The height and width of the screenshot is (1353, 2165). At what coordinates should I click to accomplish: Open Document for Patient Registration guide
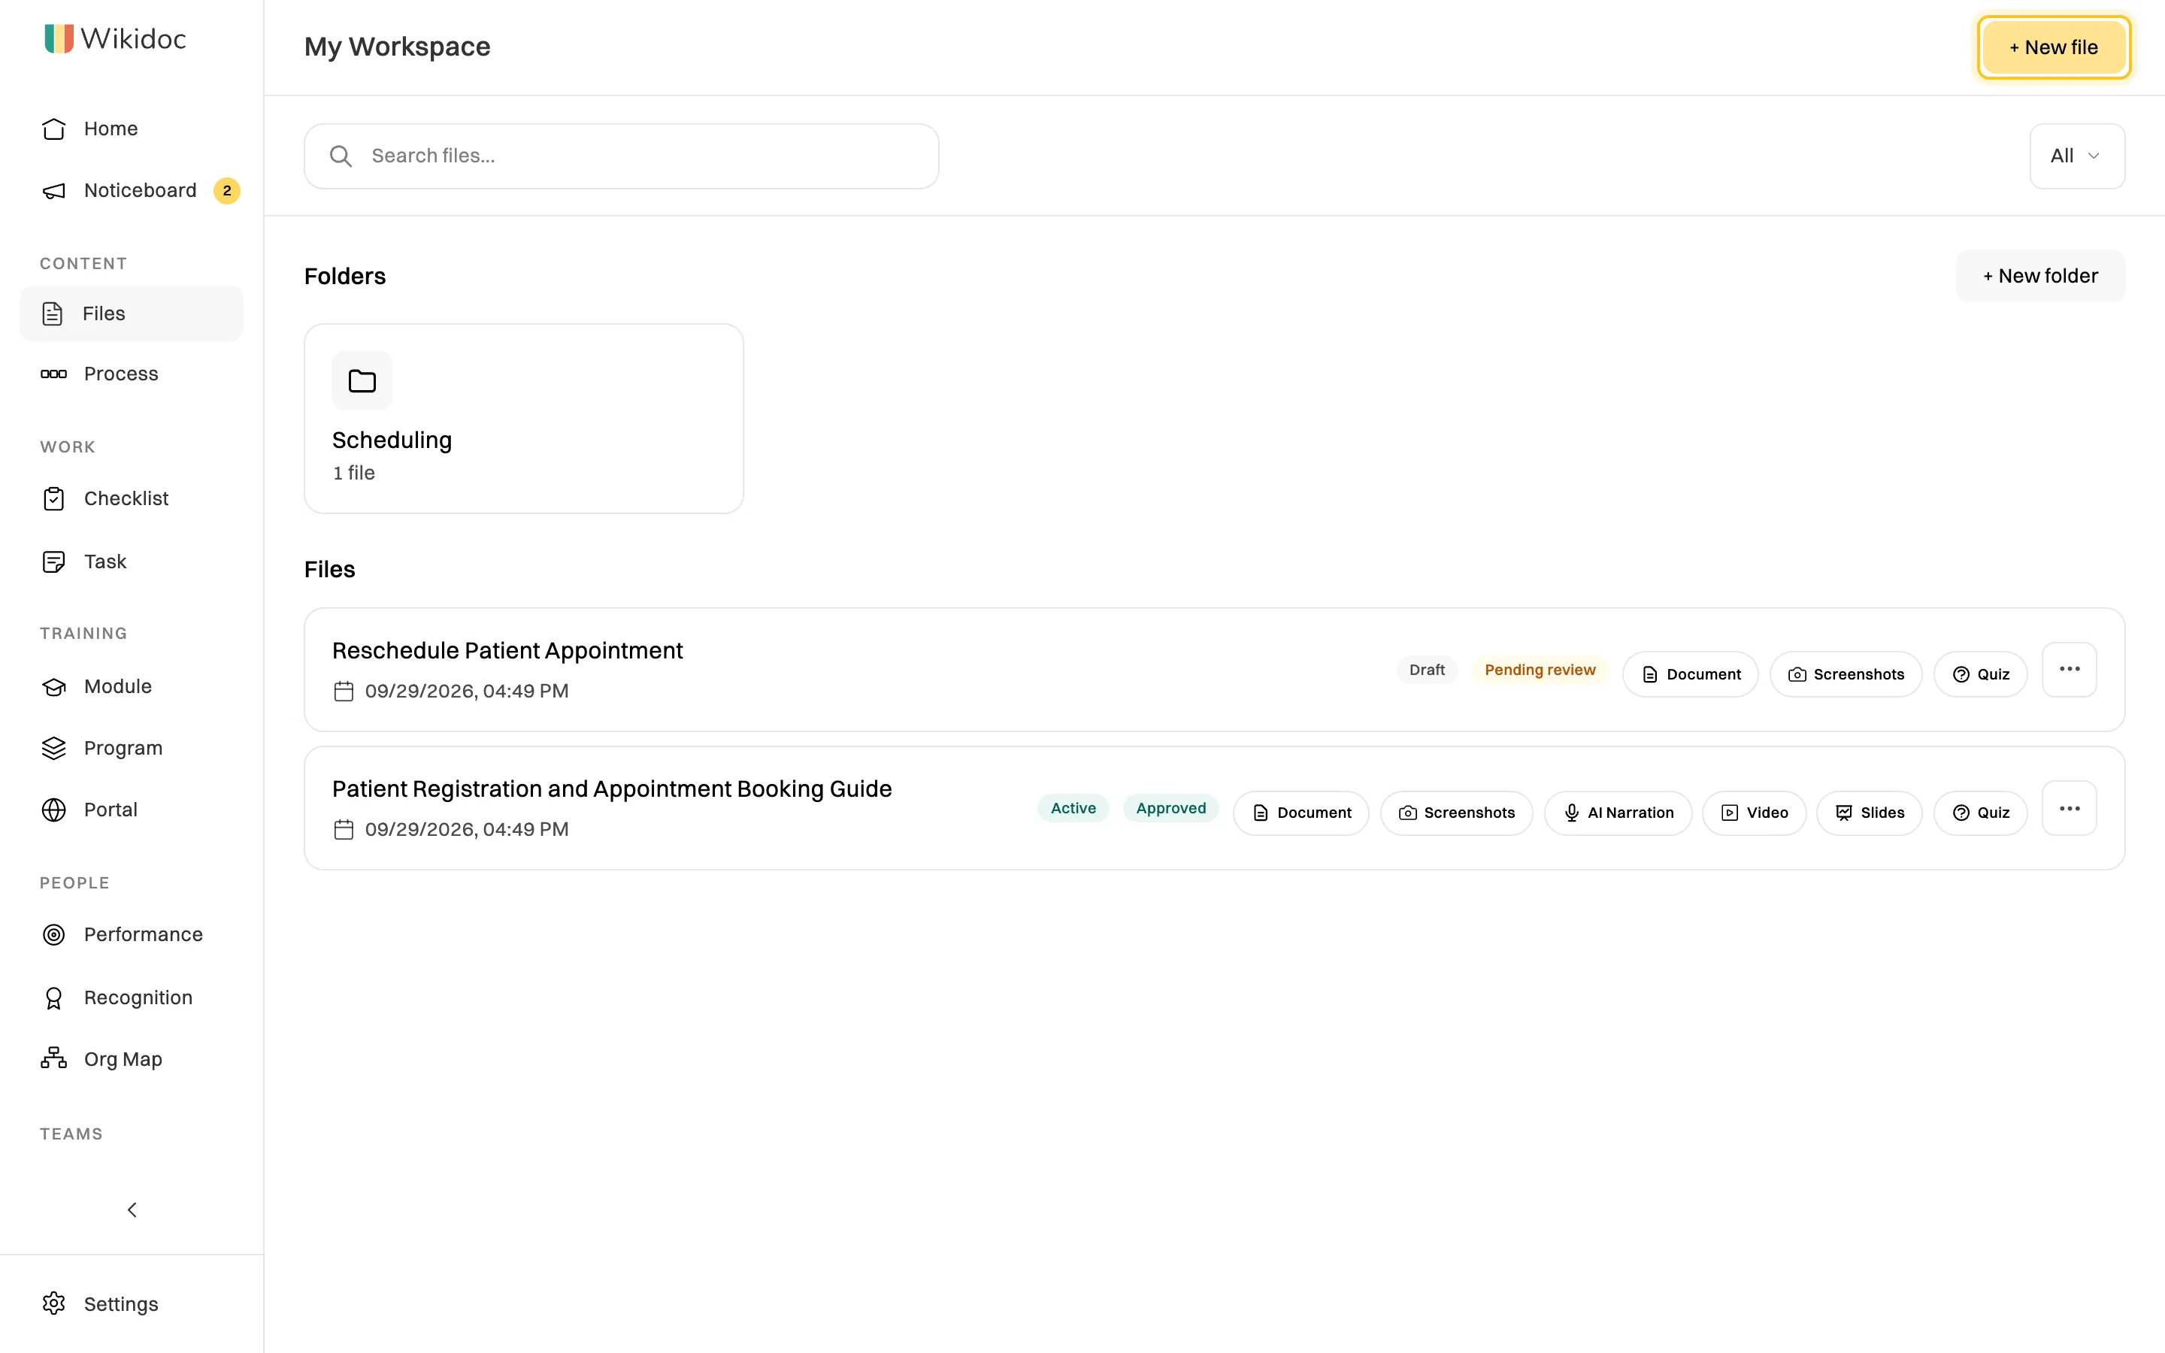tap(1302, 813)
